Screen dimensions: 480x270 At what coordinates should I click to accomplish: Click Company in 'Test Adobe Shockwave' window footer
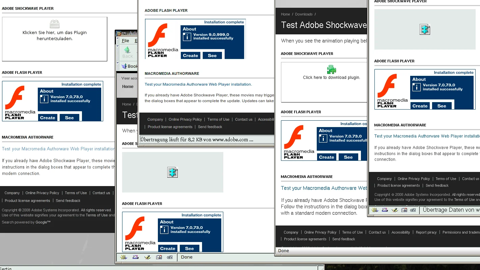pyautogui.click(x=291, y=232)
